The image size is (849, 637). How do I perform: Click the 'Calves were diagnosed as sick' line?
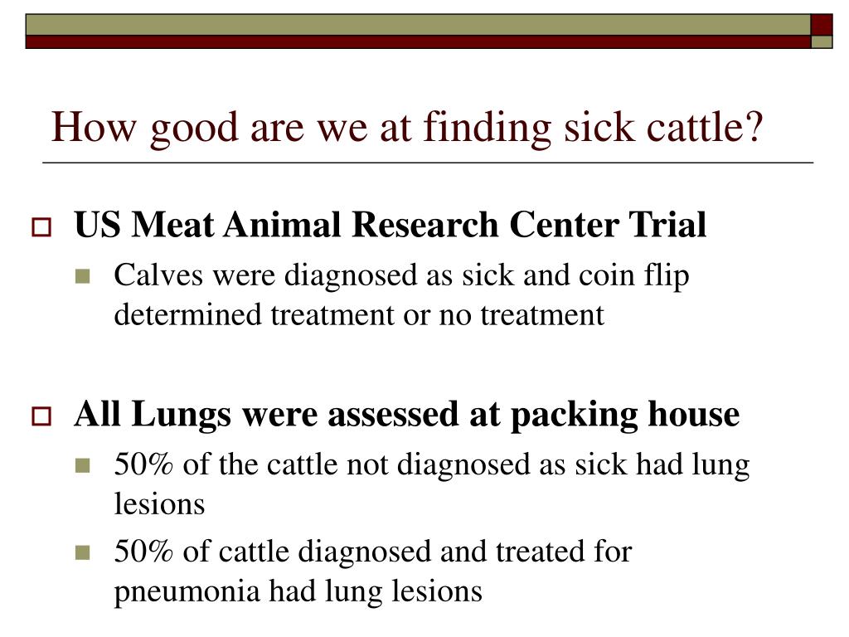[x=401, y=275]
